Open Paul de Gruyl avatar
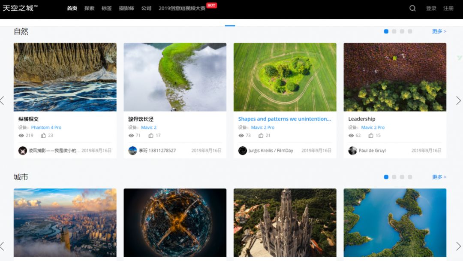Screen dimensions: 463x261 (x=352, y=151)
